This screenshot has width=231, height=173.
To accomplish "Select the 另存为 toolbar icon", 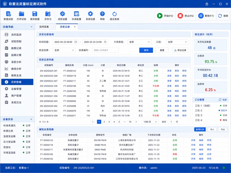I will pyautogui.click(x=48, y=14).
